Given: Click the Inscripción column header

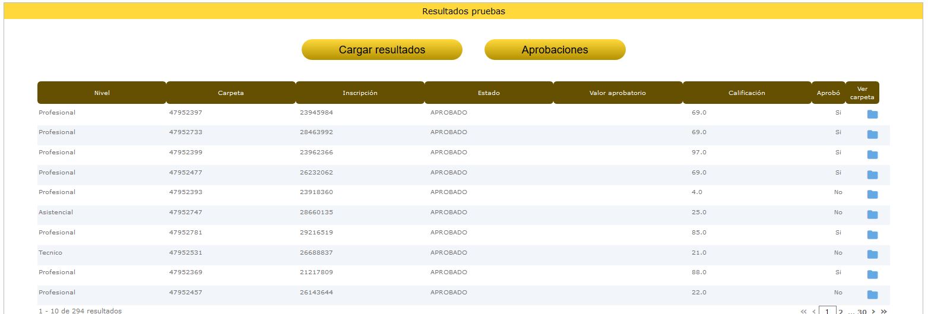Looking at the screenshot, I should (360, 93).
